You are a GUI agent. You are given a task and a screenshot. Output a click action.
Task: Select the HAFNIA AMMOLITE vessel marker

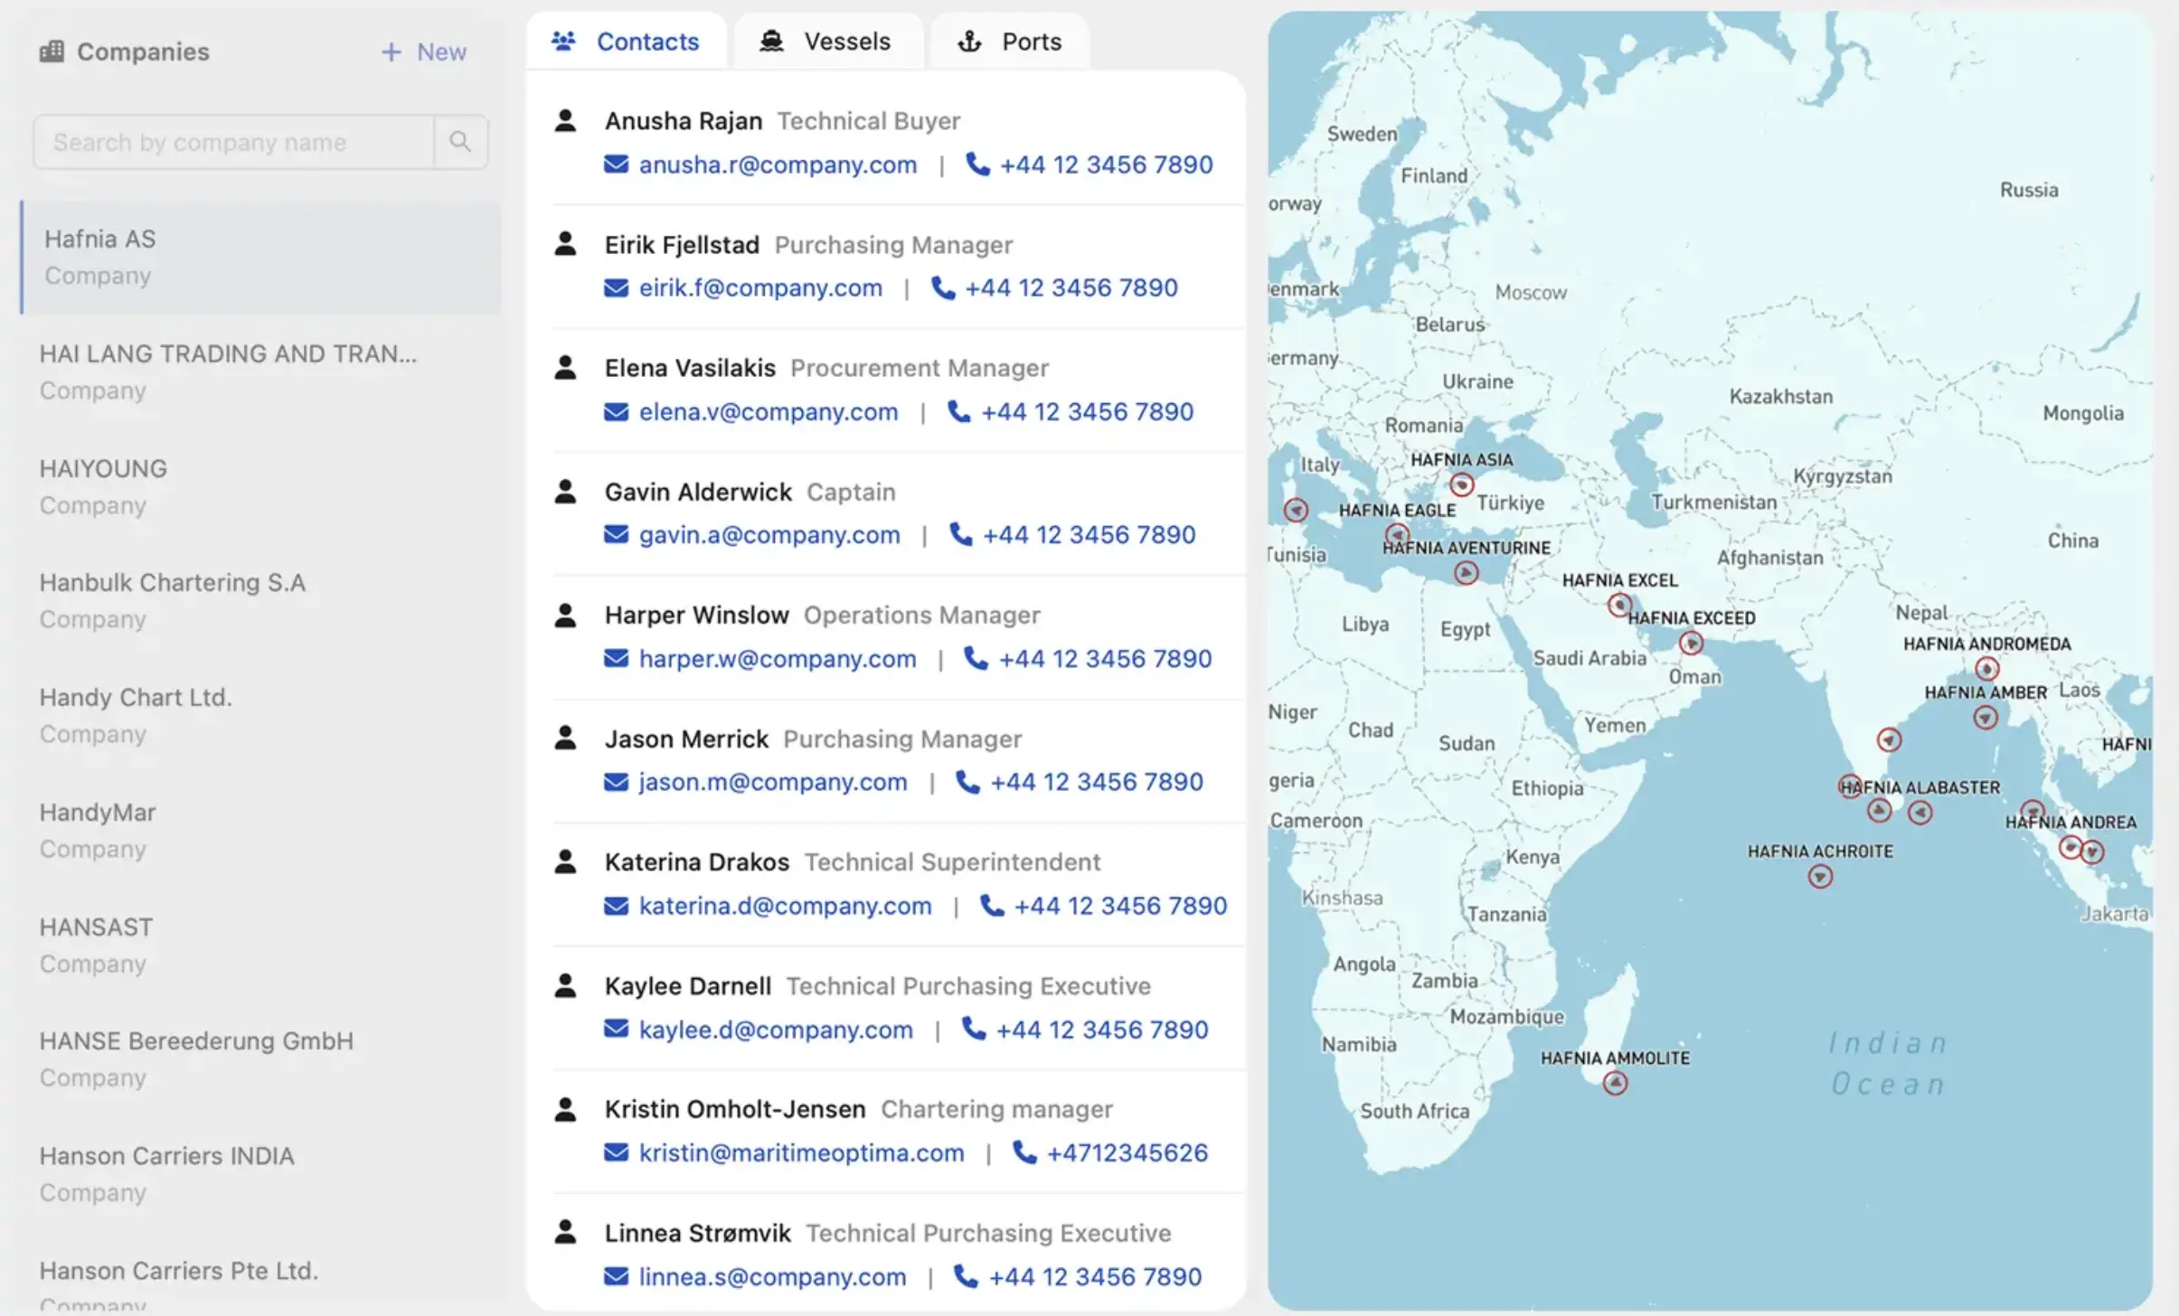pos(1615,1083)
